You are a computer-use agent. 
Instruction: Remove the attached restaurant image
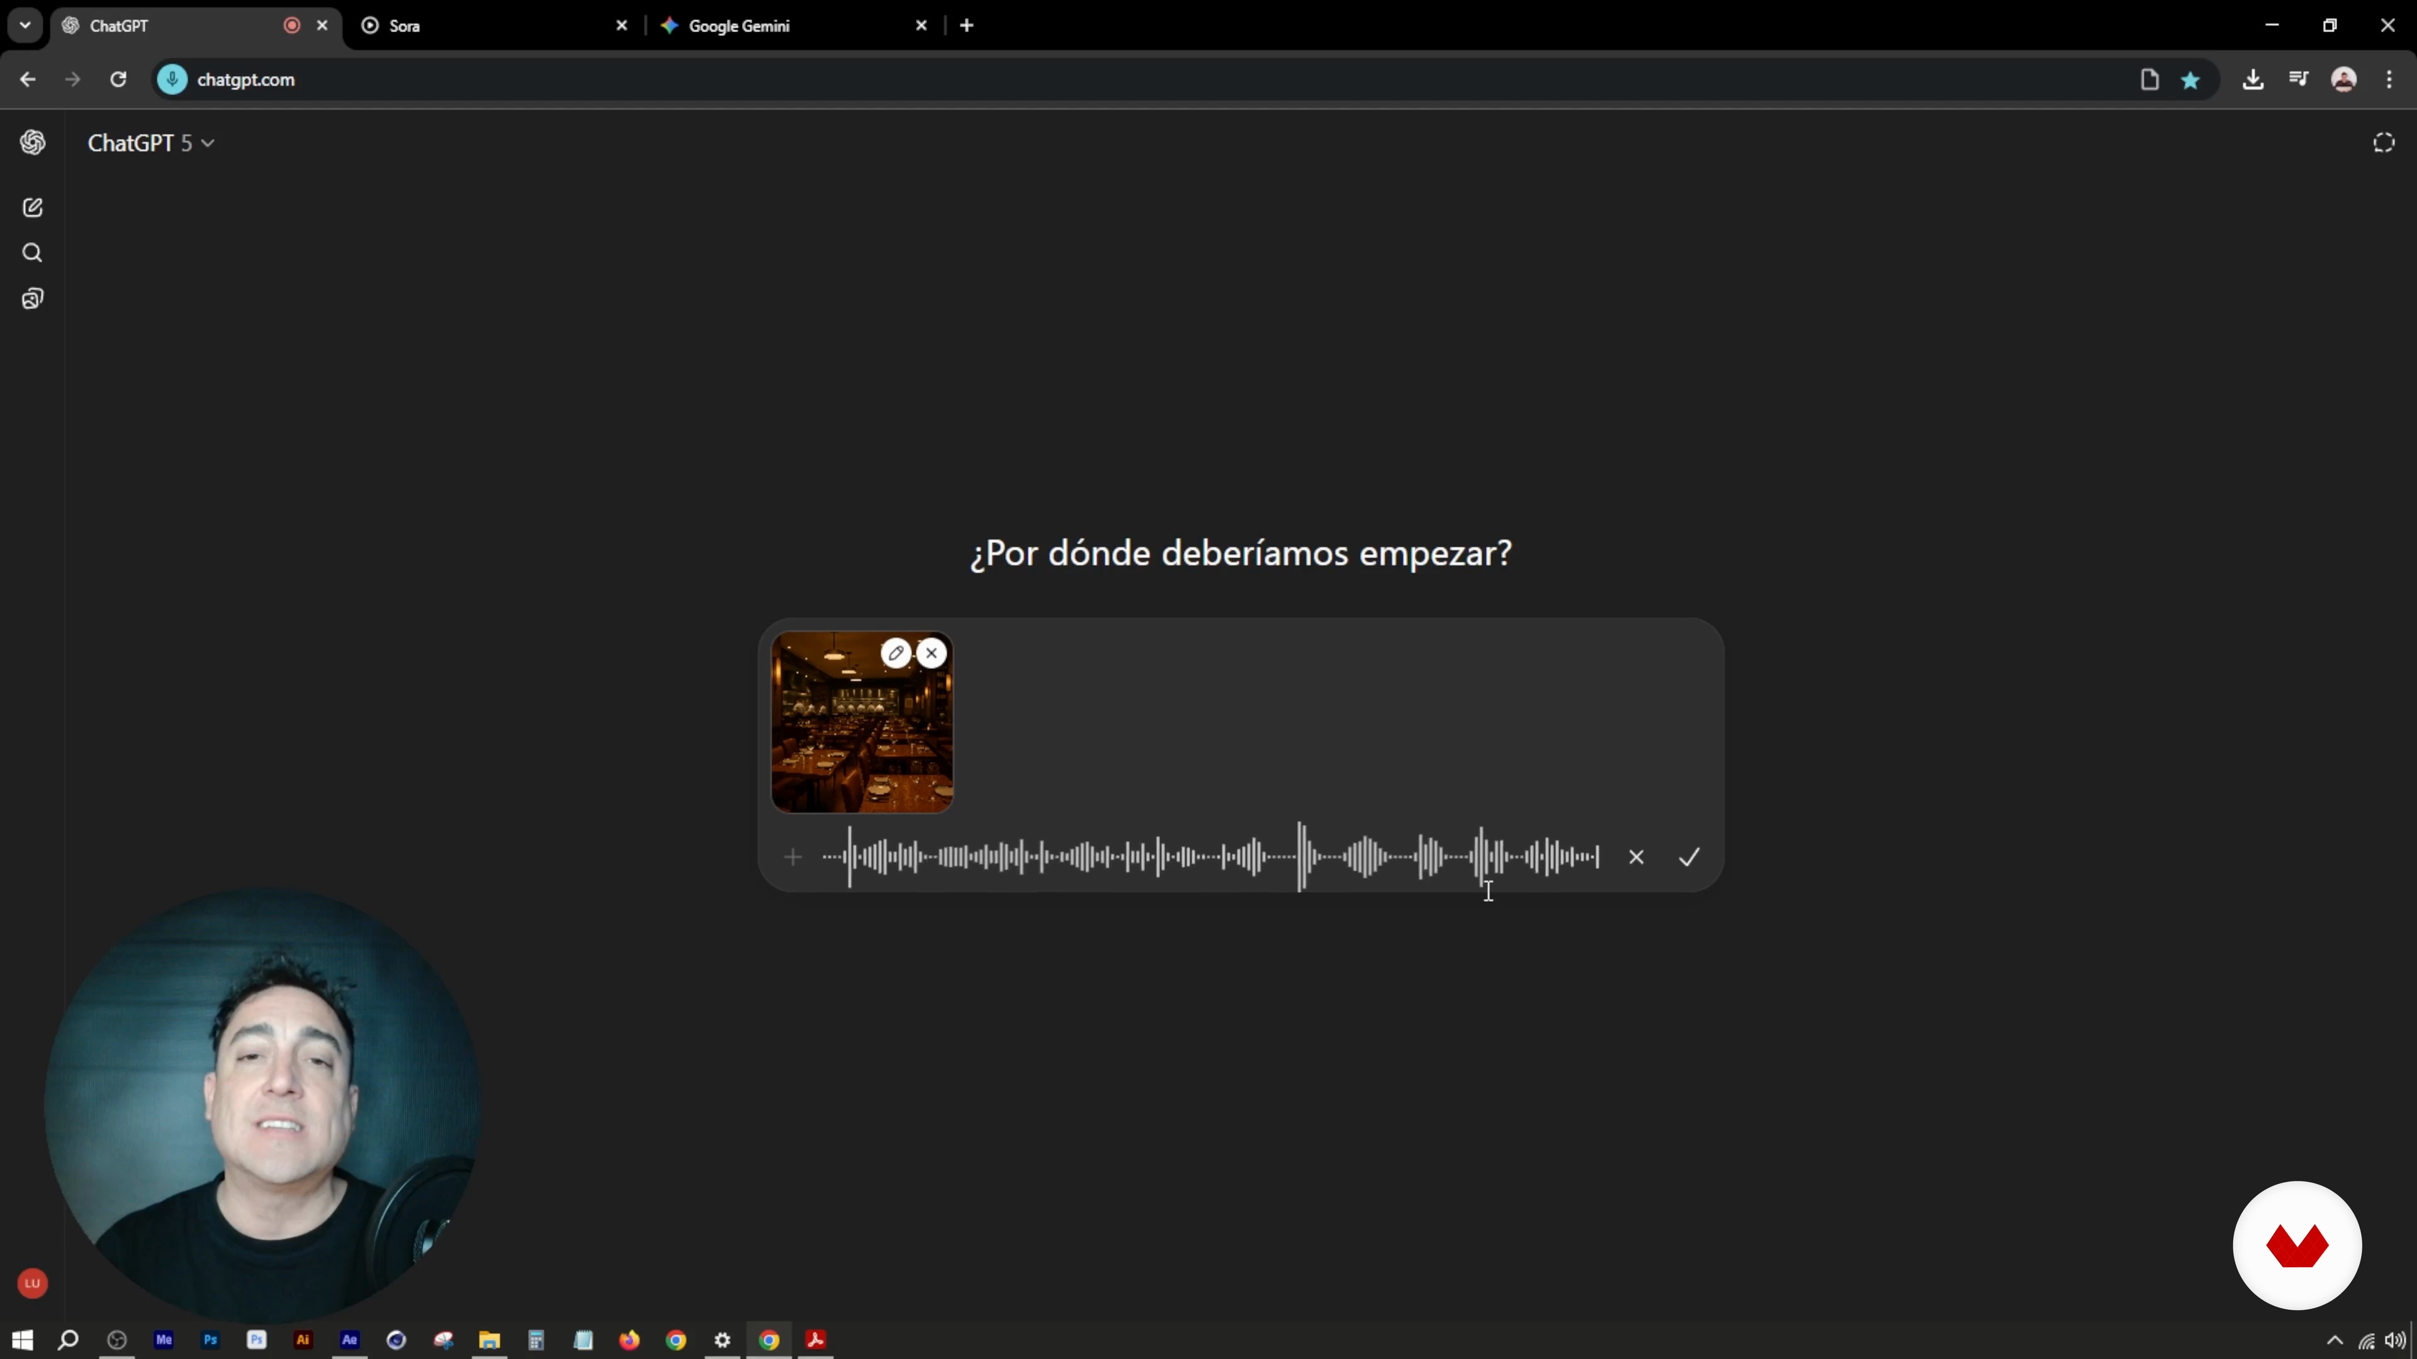coord(931,653)
